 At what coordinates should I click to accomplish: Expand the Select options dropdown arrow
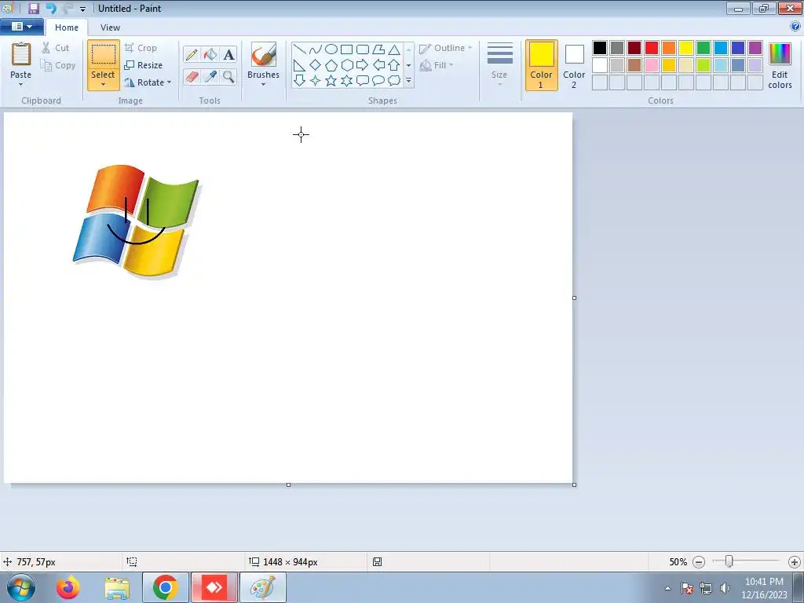click(103, 85)
